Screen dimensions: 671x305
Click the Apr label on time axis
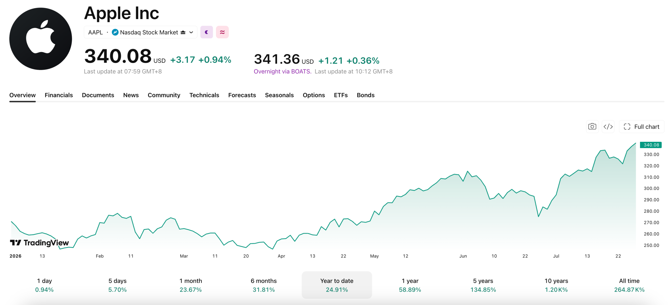tap(281, 256)
